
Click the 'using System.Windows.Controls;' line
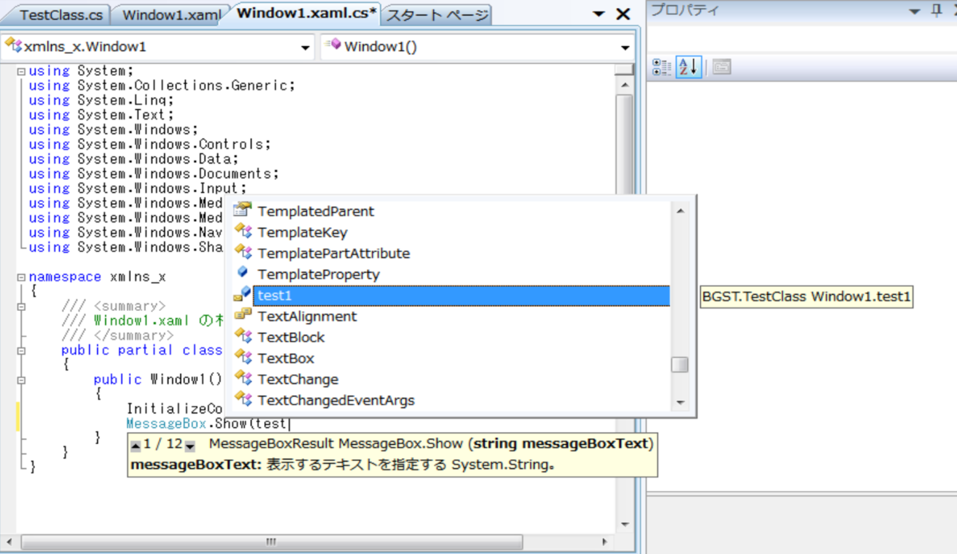(x=150, y=143)
